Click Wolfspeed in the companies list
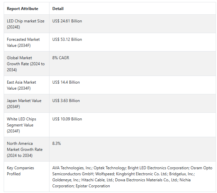 tap(105, 174)
